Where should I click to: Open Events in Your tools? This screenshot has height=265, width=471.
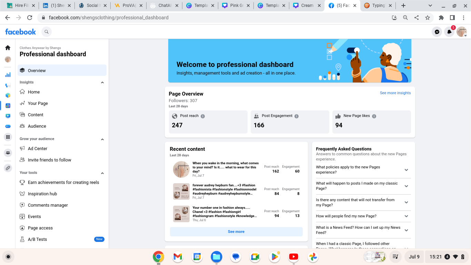pos(62,217)
